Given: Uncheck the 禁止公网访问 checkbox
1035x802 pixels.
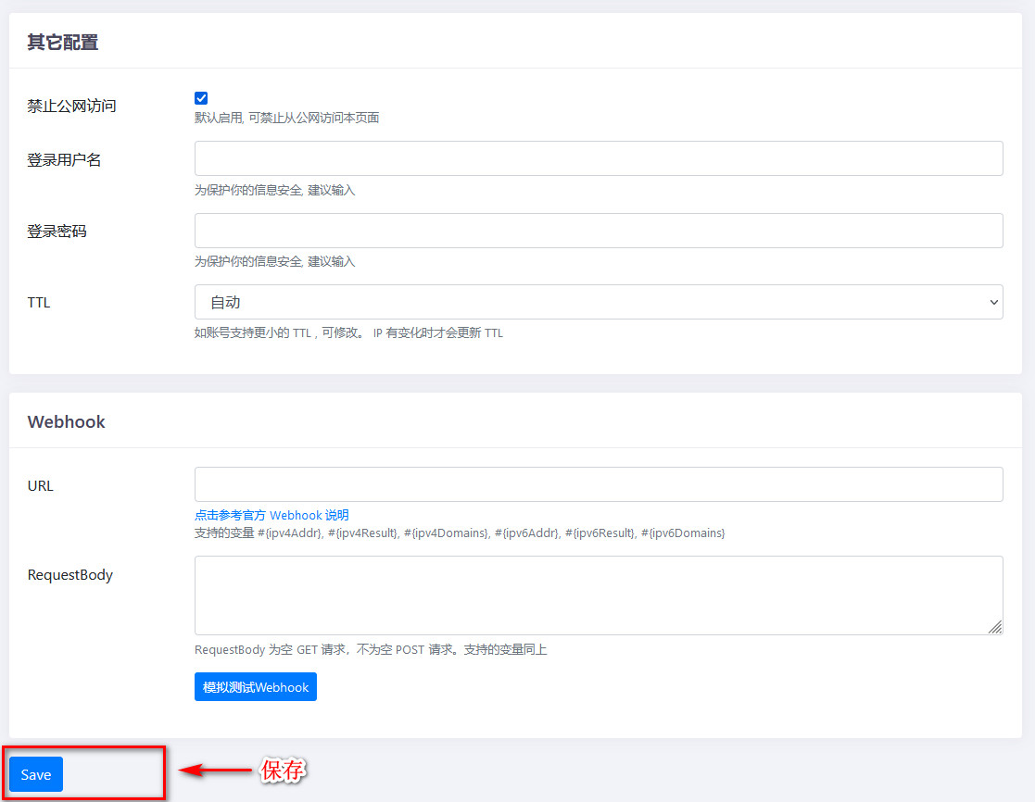Looking at the screenshot, I should [201, 98].
